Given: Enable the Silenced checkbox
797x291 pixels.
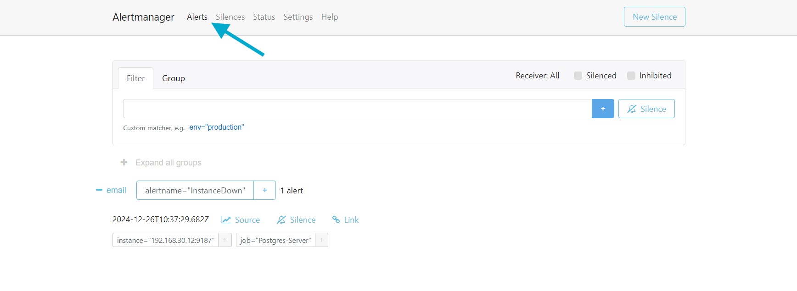Looking at the screenshot, I should [578, 76].
